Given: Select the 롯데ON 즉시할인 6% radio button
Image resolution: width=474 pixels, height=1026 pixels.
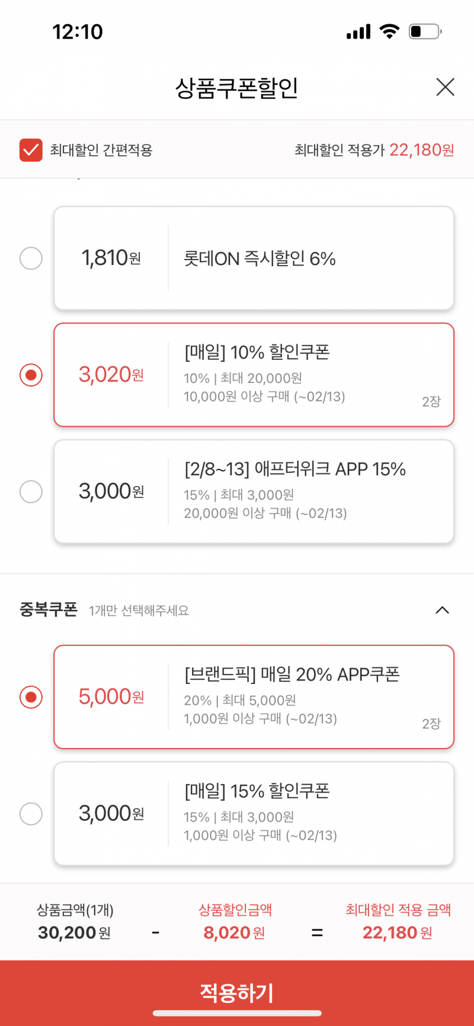Looking at the screenshot, I should click(31, 258).
